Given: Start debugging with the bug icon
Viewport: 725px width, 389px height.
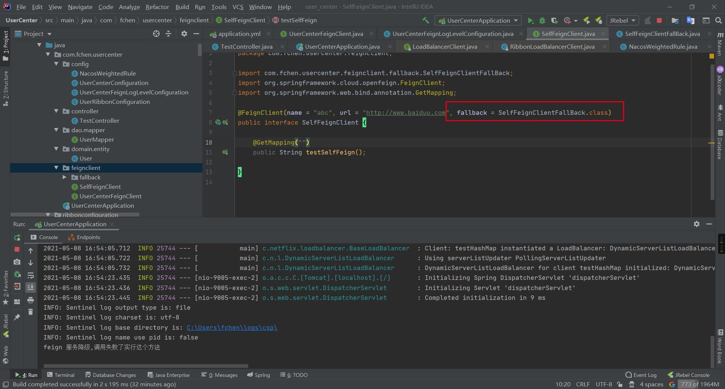Looking at the screenshot, I should point(542,20).
